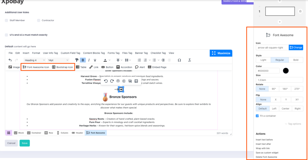Click the black color swatch circle
Screen dimensions: 308x160
point(285,71)
